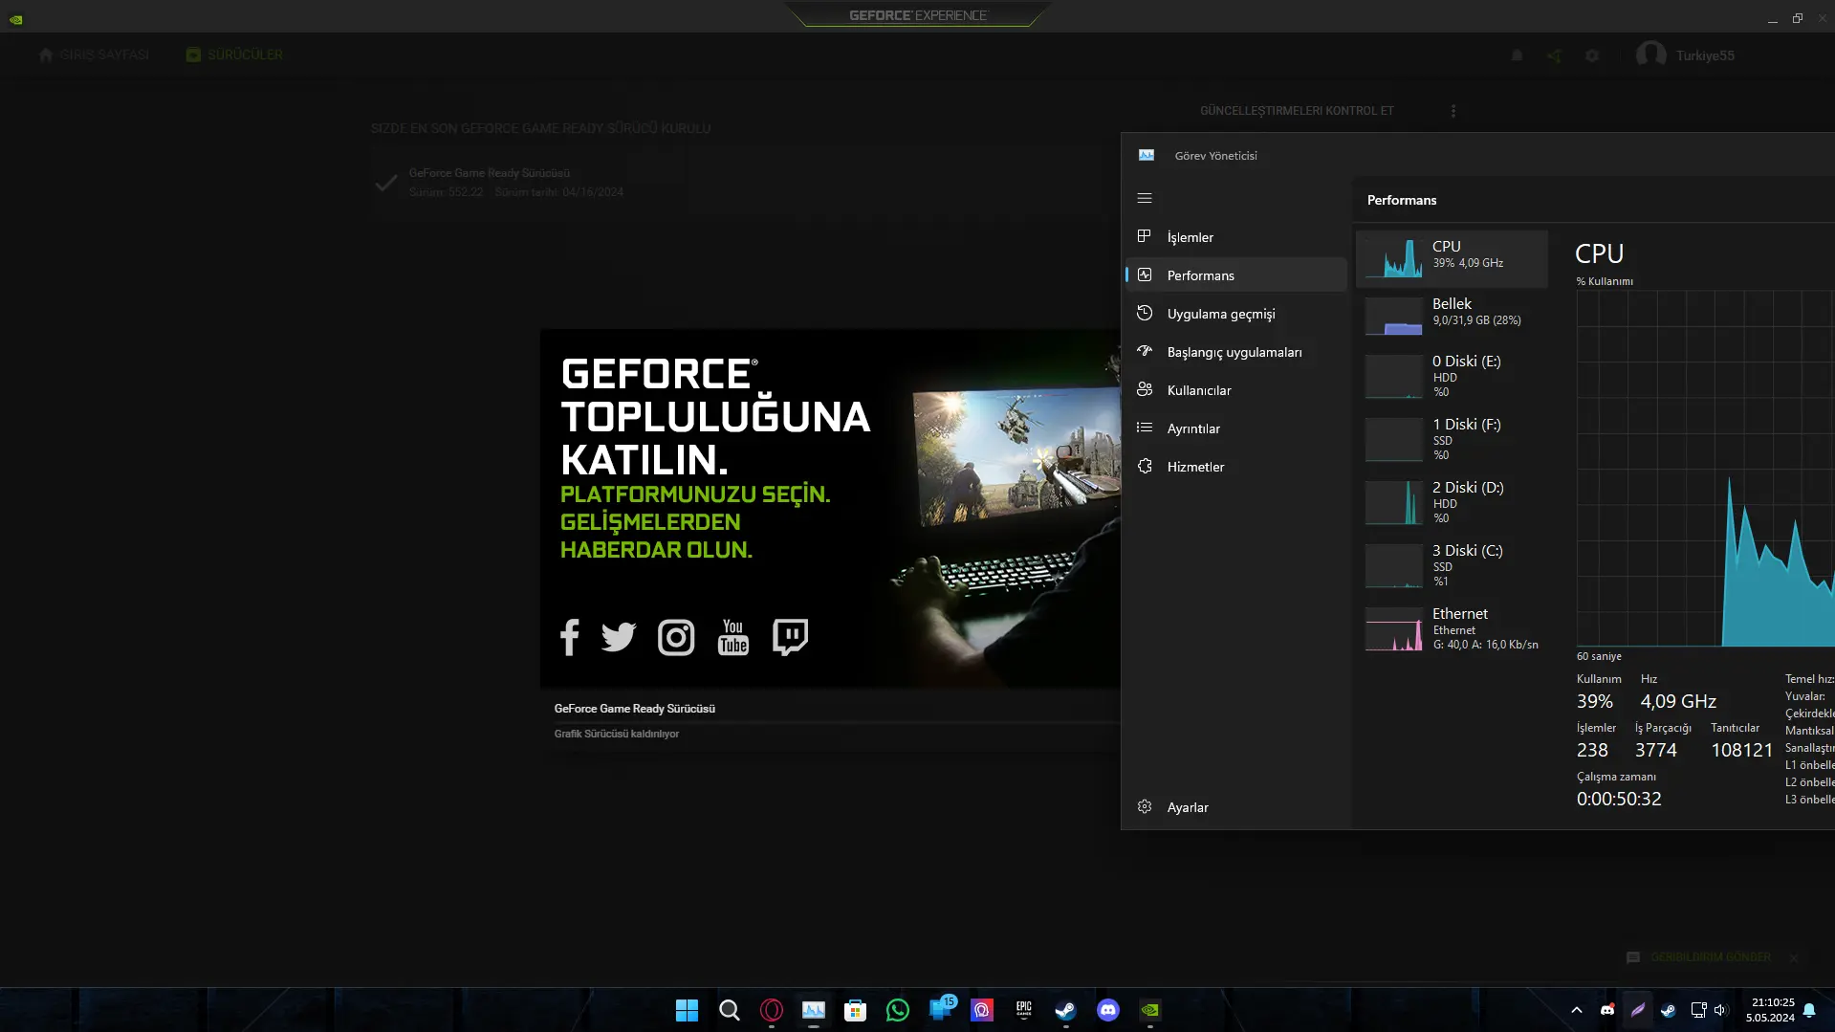Open Discord from taskbar
1835x1032 pixels.
1108,1010
